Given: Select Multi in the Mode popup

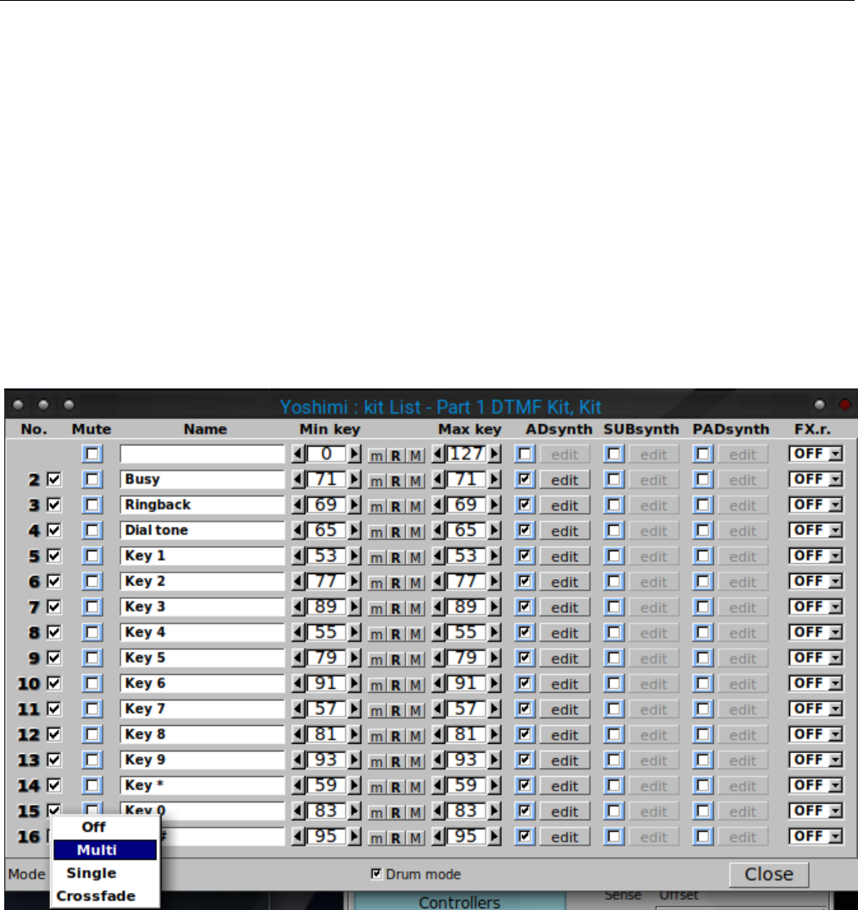Looking at the screenshot, I should coord(105,851).
